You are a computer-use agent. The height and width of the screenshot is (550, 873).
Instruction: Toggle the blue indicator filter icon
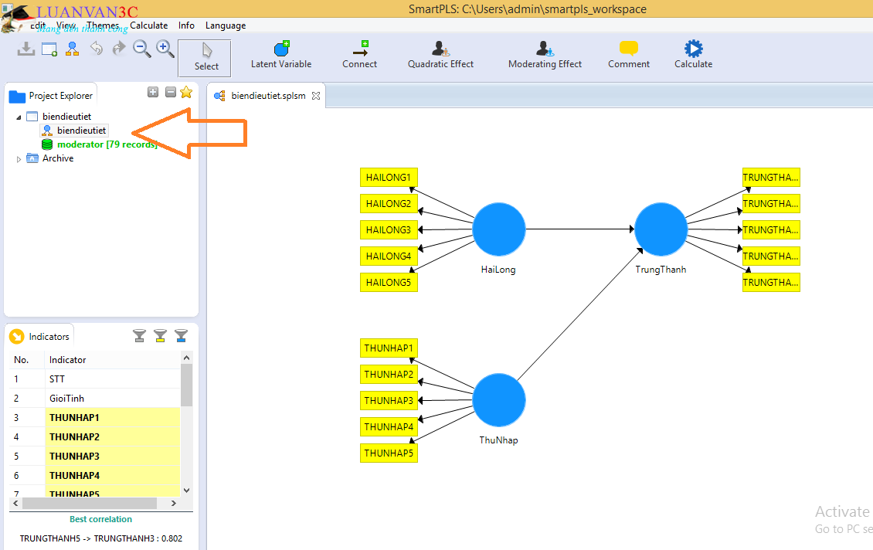coord(181,335)
